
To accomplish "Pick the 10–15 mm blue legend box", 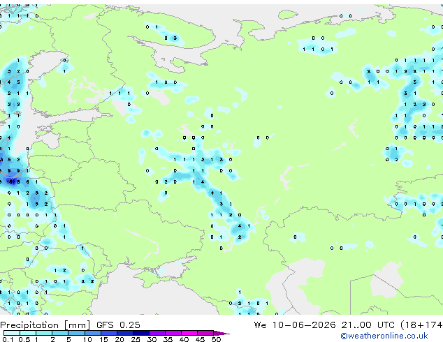I will click(x=93, y=333).
